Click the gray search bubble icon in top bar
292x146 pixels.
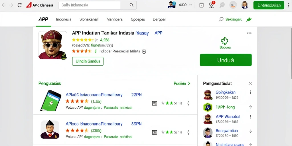click(222, 5)
